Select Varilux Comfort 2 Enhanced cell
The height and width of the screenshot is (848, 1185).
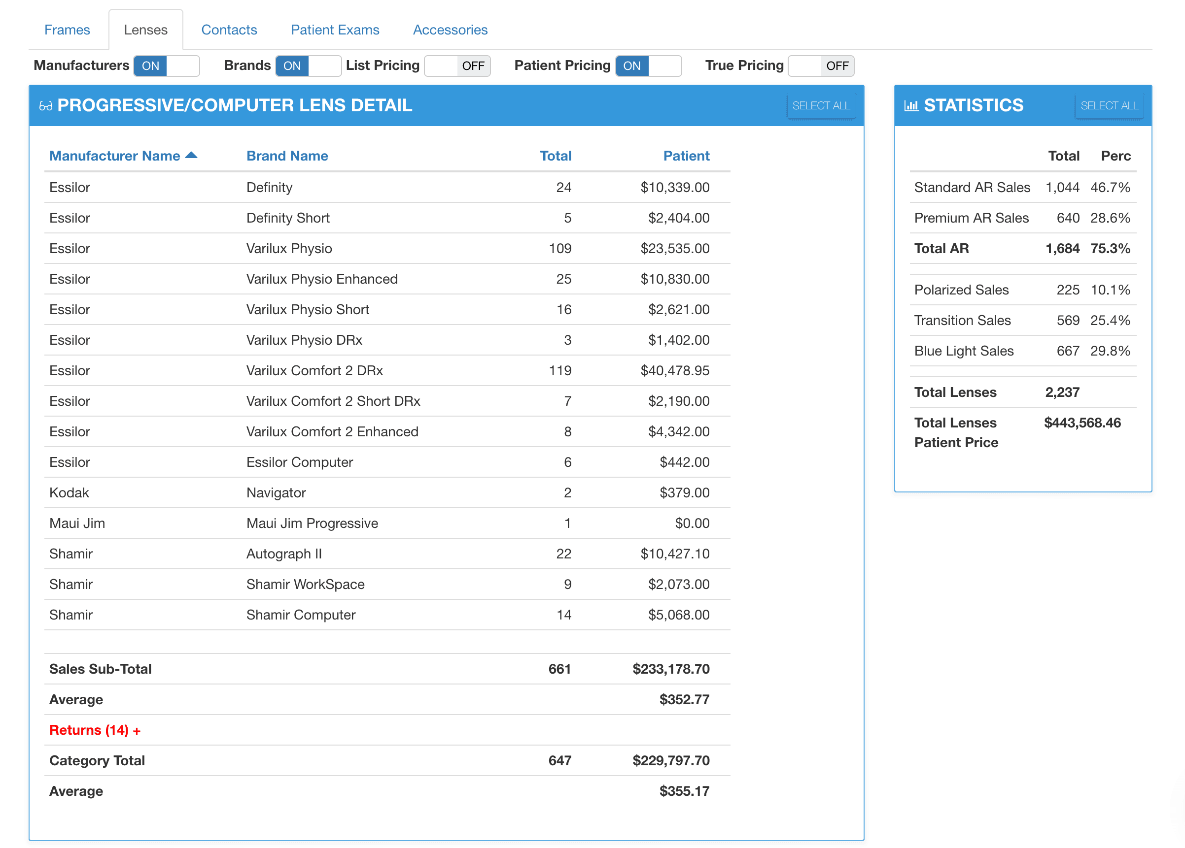[332, 431]
